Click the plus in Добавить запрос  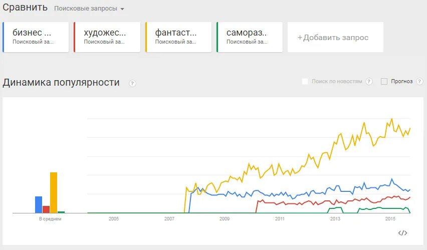tap(300, 38)
